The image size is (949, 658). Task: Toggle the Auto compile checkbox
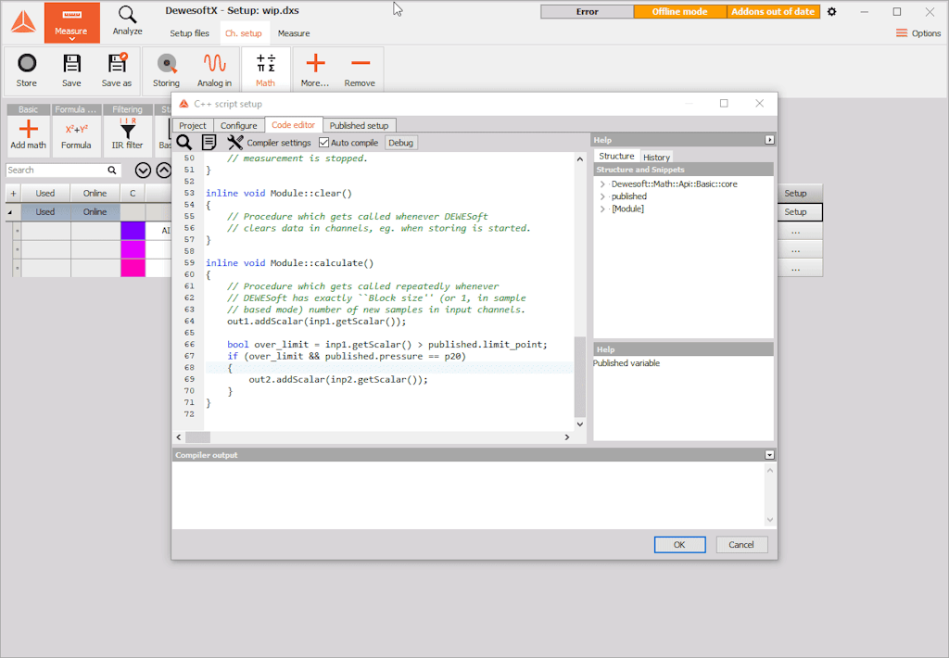pos(323,143)
